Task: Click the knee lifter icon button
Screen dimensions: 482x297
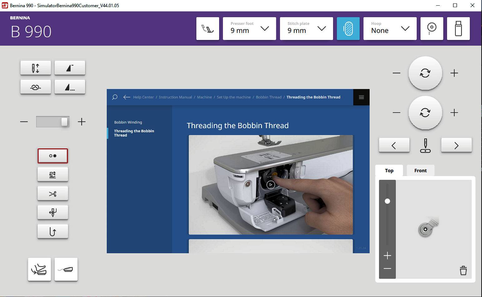Action: point(66,269)
